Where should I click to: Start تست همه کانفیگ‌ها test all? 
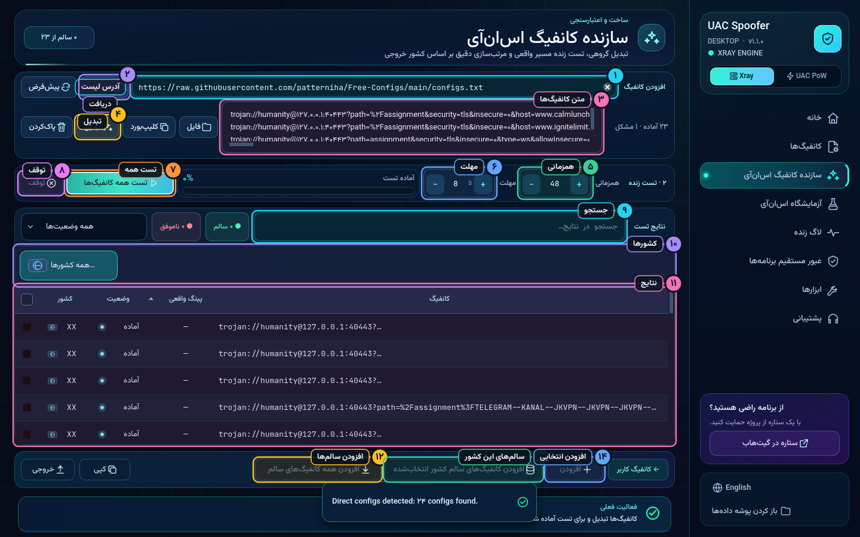coord(120,183)
